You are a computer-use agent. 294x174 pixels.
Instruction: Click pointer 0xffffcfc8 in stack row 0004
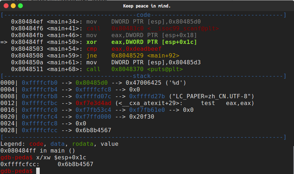[x=93, y=89]
